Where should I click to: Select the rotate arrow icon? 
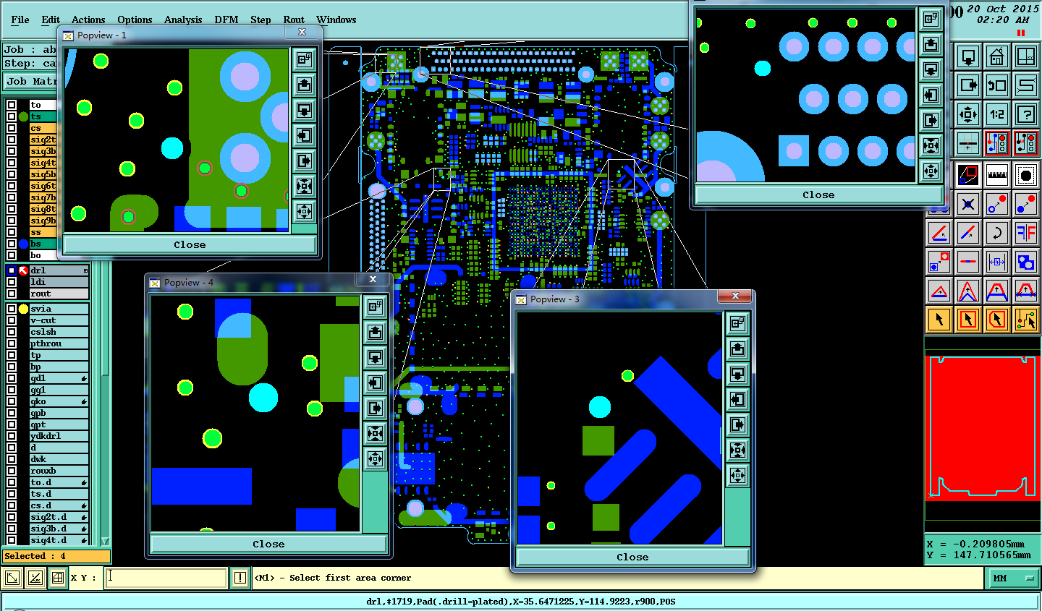(x=996, y=233)
